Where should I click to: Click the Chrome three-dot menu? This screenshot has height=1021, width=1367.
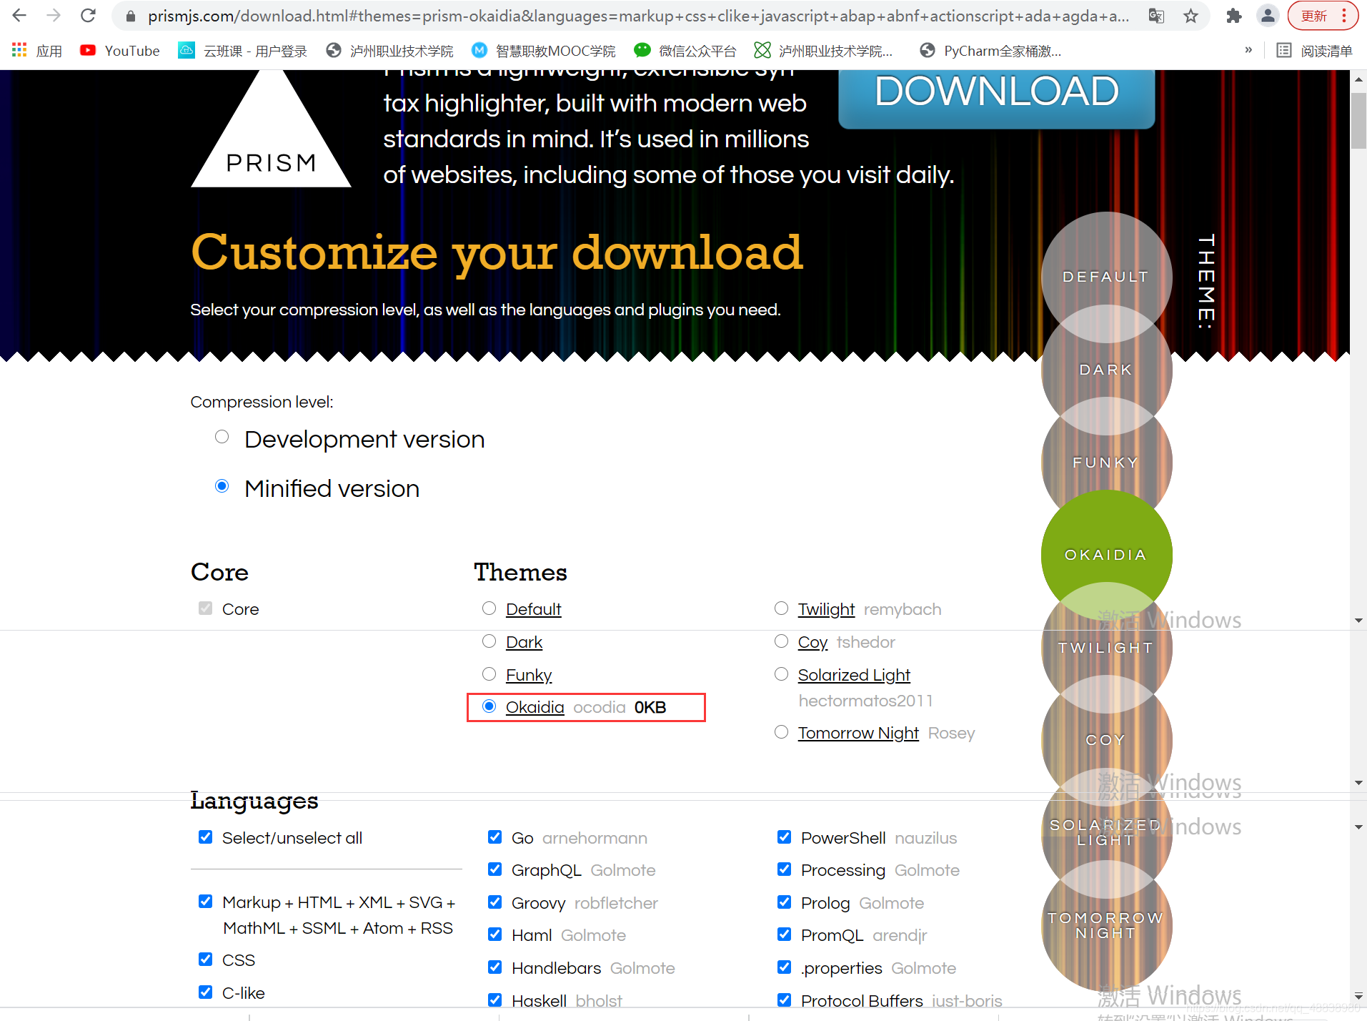(x=1344, y=16)
